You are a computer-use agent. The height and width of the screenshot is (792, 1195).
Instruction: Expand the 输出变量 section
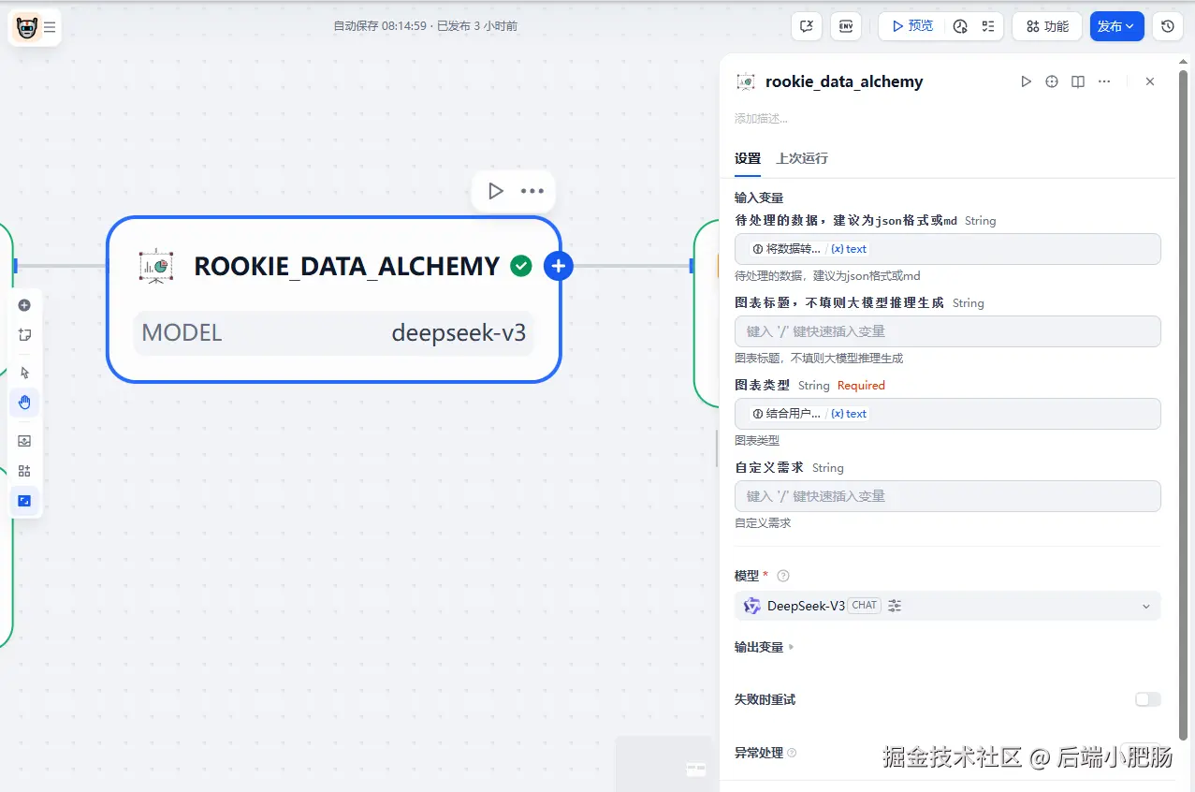point(765,647)
